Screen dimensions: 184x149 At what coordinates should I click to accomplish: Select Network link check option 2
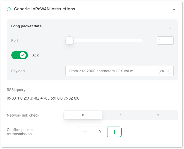(x=158, y=115)
